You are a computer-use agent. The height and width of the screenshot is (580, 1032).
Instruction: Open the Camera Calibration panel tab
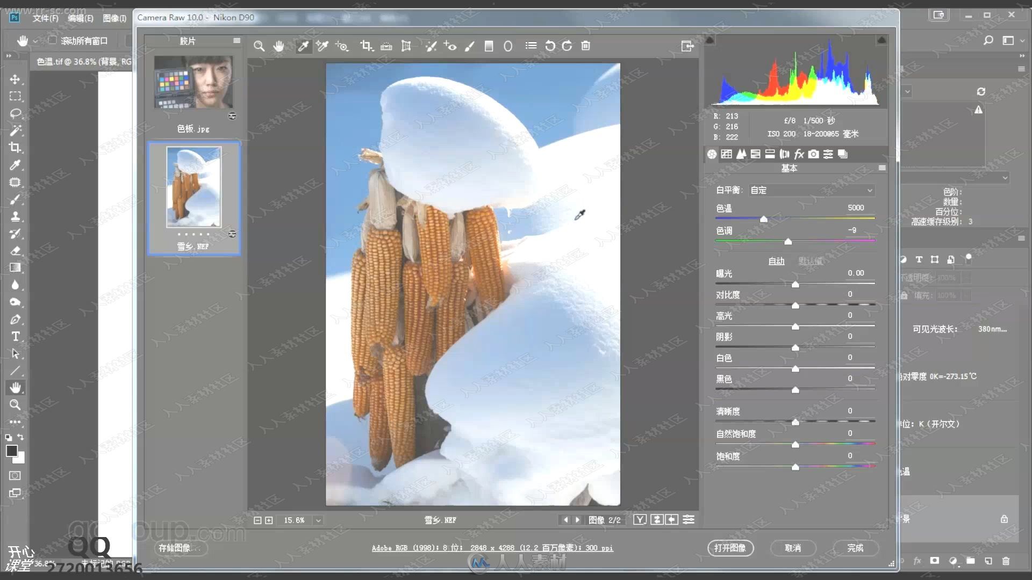(x=814, y=154)
